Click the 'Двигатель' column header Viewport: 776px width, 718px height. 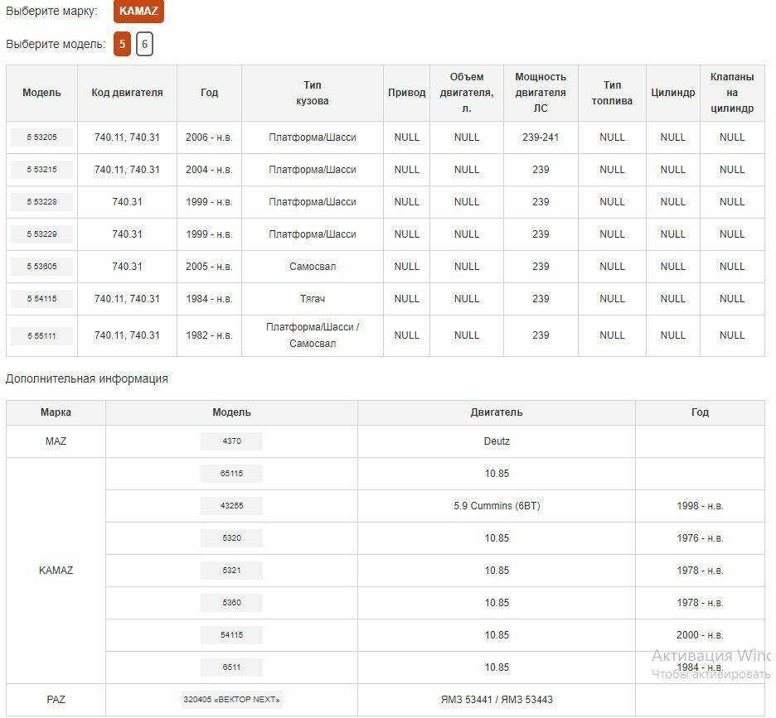[497, 412]
